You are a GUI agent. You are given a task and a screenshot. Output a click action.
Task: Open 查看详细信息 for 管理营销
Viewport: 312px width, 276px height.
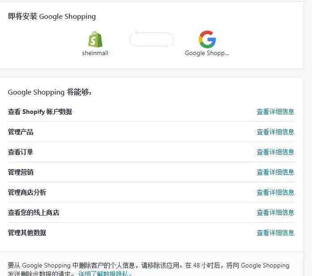(275, 172)
